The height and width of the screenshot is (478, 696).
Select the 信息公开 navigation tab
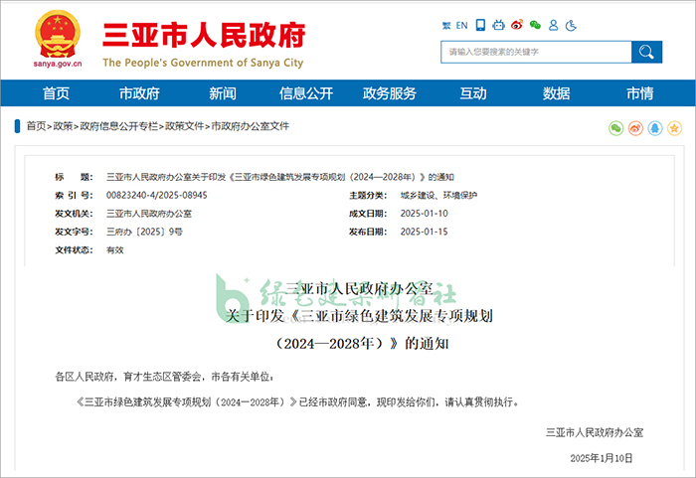pos(305,93)
